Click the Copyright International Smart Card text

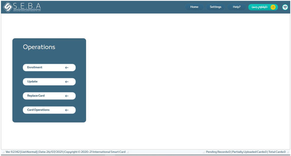click(95, 152)
